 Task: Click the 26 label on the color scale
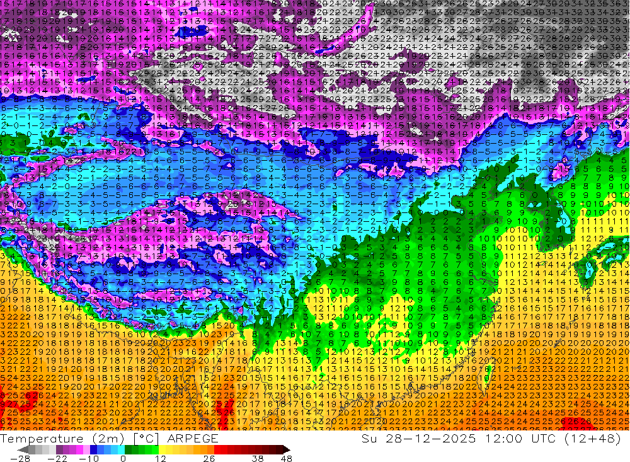(209, 459)
